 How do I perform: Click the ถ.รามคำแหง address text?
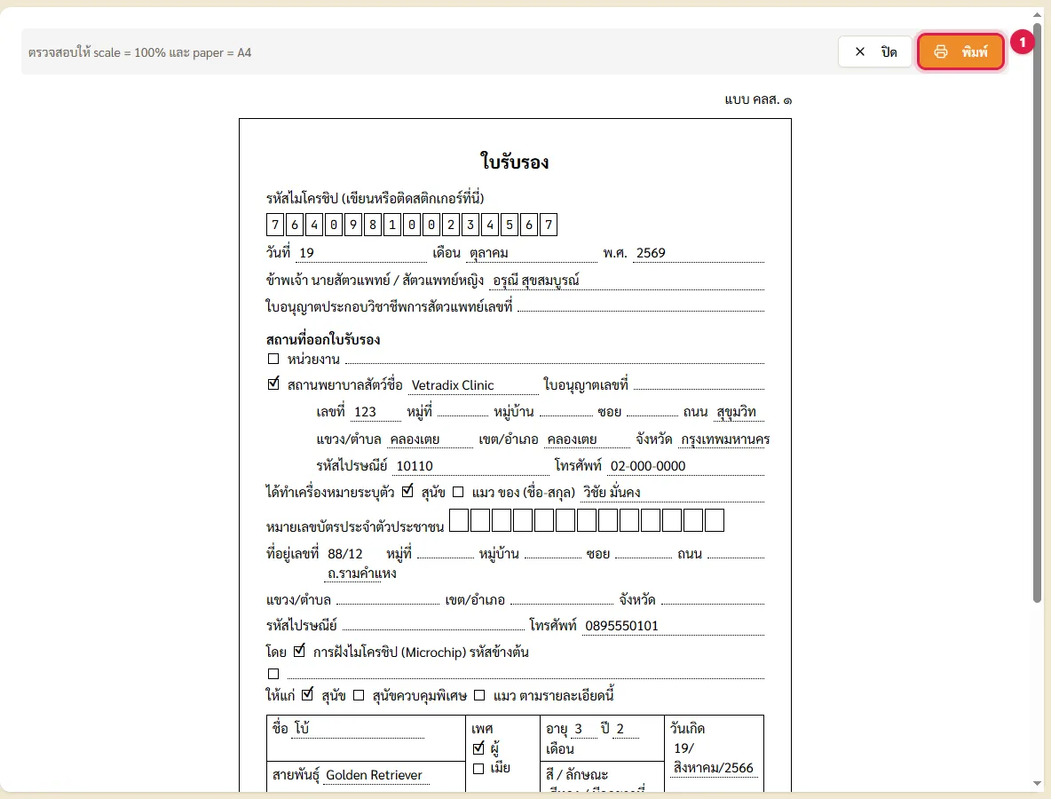(x=362, y=574)
